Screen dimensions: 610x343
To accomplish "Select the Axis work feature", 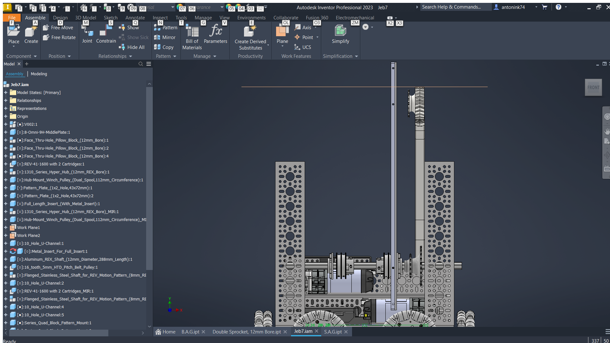I will click(x=303, y=28).
